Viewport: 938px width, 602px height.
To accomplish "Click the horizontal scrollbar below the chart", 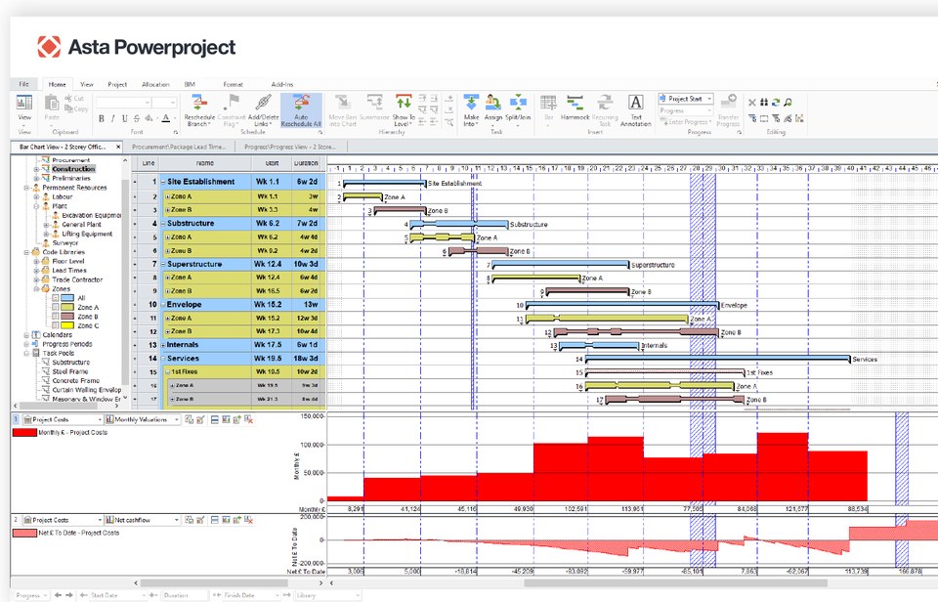I will pyautogui.click(x=675, y=582).
